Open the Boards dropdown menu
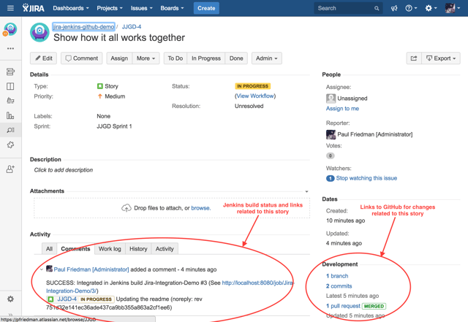The image size is (468, 322). (172, 8)
